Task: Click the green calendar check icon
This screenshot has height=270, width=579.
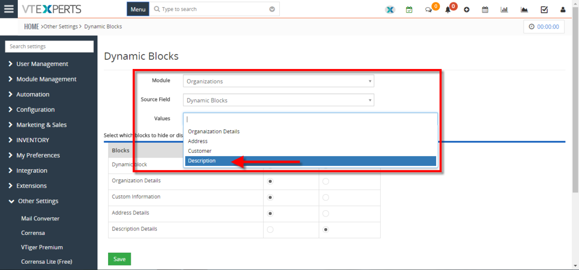Action: pyautogui.click(x=409, y=10)
